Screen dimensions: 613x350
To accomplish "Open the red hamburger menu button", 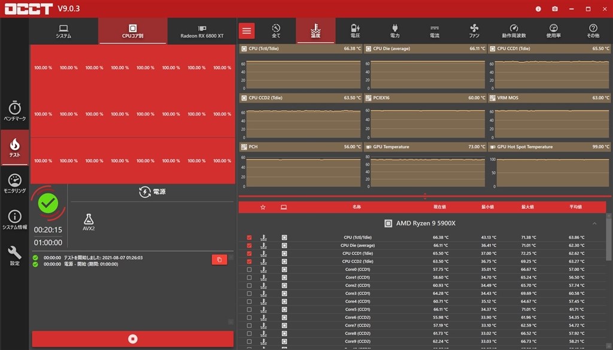I will coord(247,31).
